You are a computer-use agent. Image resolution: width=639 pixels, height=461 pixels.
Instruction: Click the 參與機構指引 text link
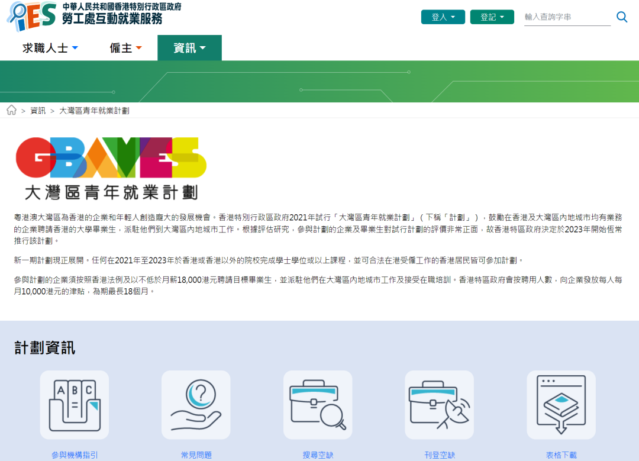pyautogui.click(x=75, y=455)
